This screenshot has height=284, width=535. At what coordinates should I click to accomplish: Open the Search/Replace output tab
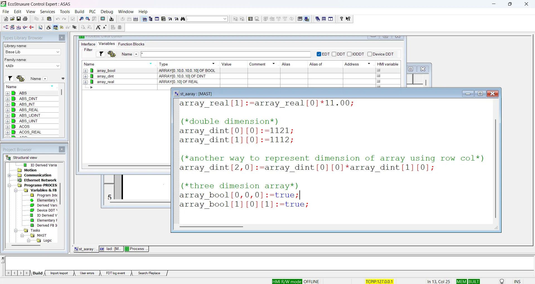149,273
